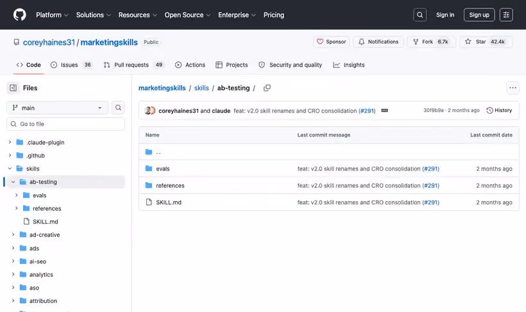Image resolution: width=526 pixels, height=312 pixels.
Task: Open the GitHub homepage logo
Action: tap(19, 15)
